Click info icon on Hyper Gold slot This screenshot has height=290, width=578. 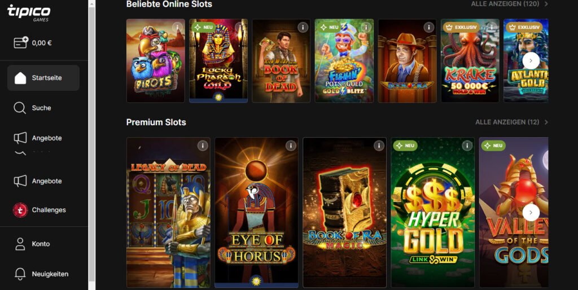coord(467,146)
